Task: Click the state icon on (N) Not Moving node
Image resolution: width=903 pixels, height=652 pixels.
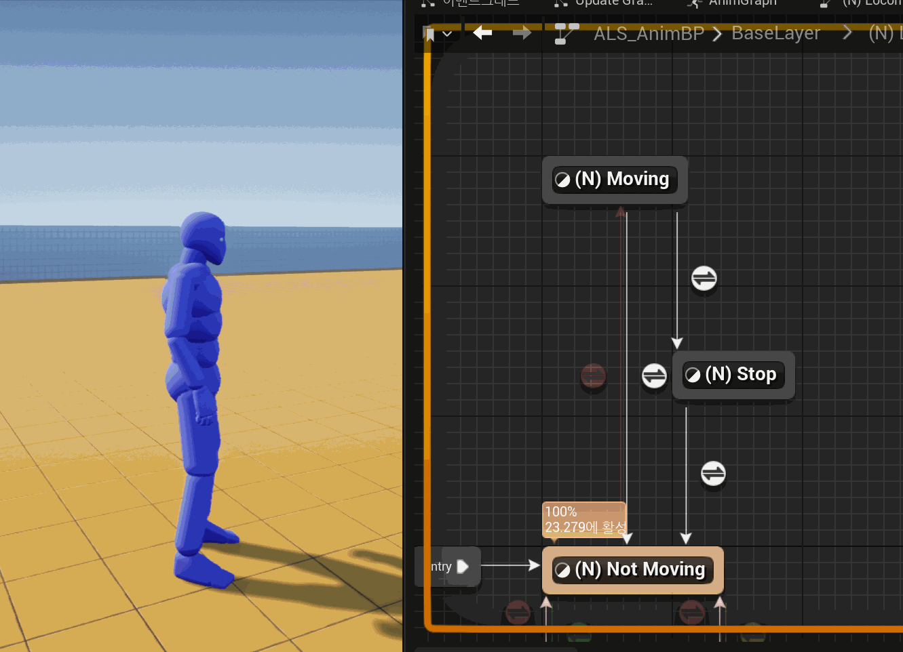Action: click(562, 570)
